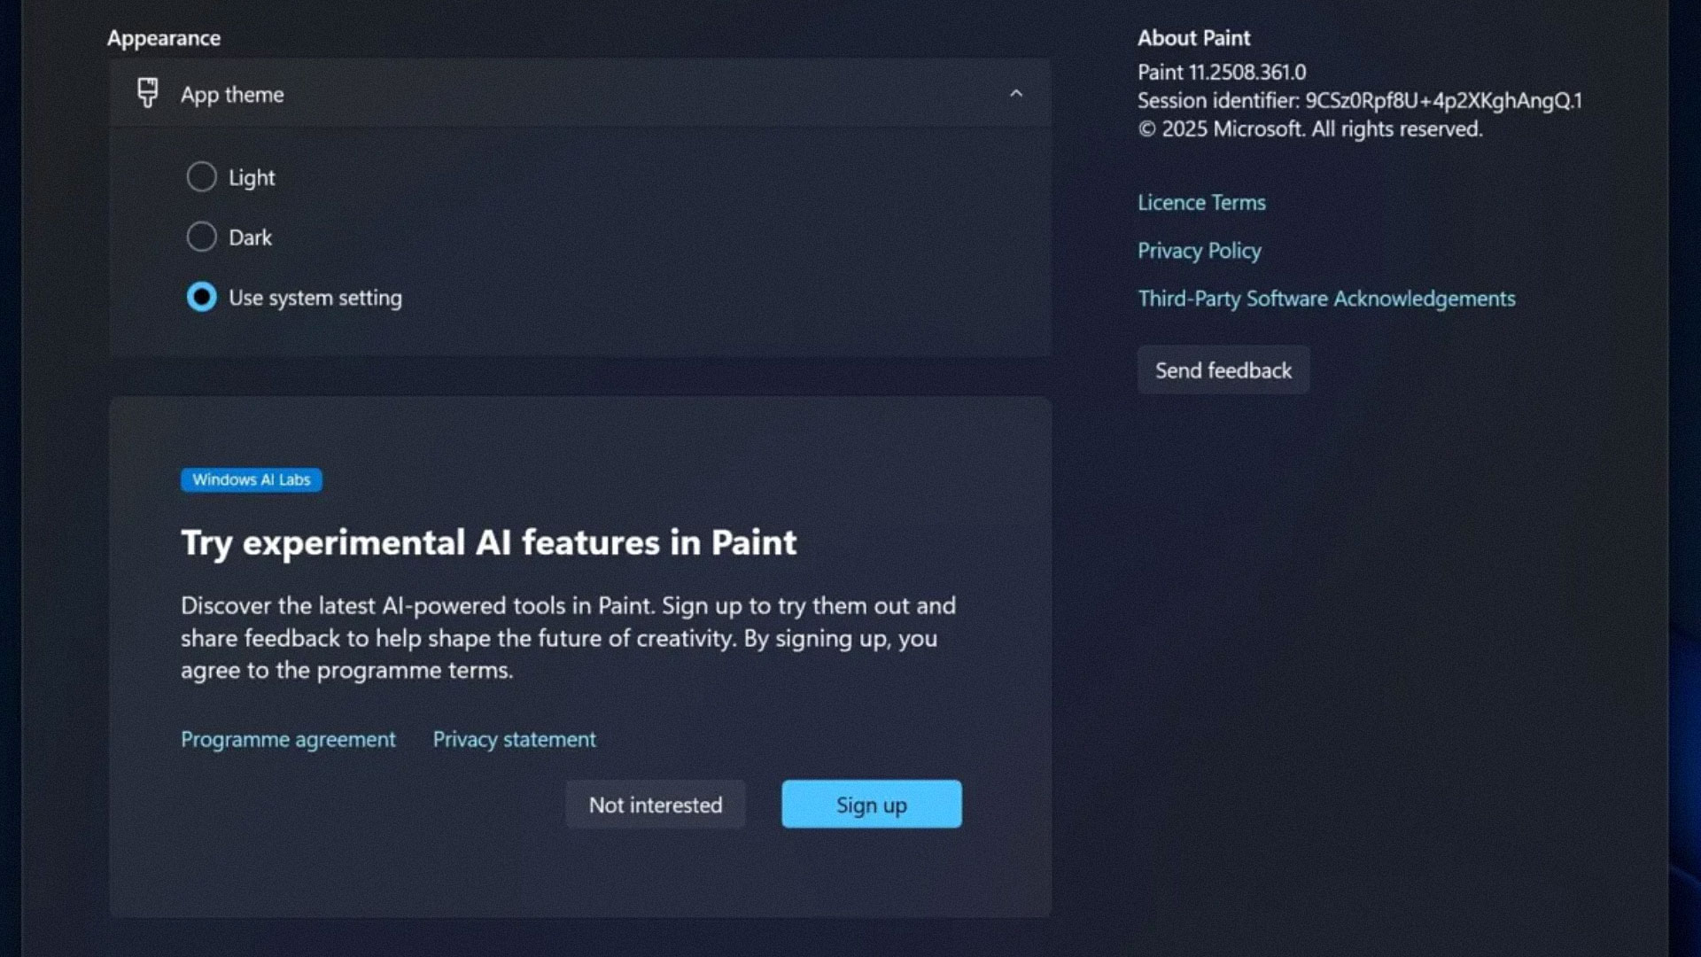Click the Paint 11.2508.361.0 version text
Screen dimensions: 1701x957
pyautogui.click(x=1222, y=73)
